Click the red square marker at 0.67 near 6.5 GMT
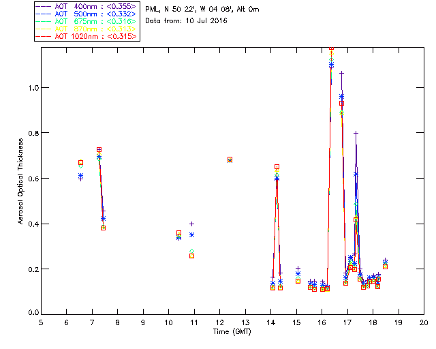 point(80,162)
